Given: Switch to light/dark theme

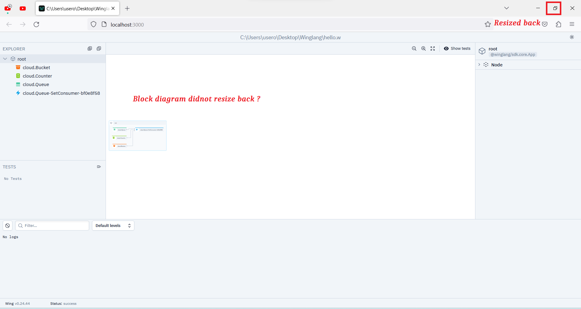Looking at the screenshot, I should (x=572, y=37).
